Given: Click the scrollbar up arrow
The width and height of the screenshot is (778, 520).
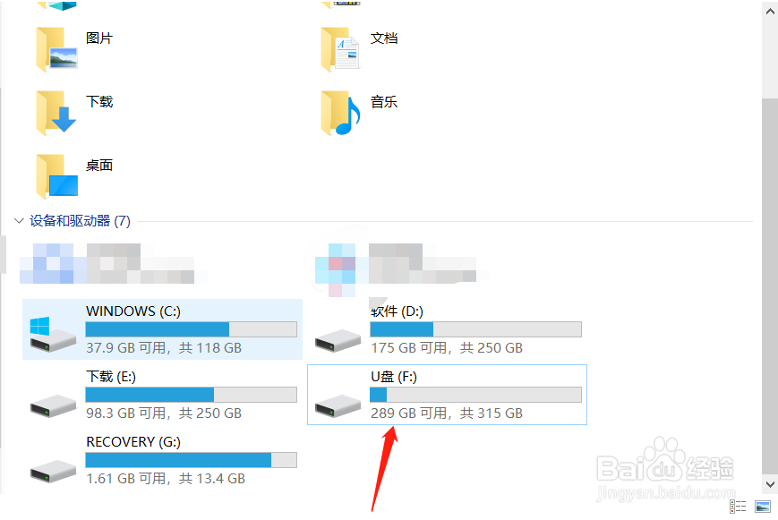Looking at the screenshot, I should point(770,11).
